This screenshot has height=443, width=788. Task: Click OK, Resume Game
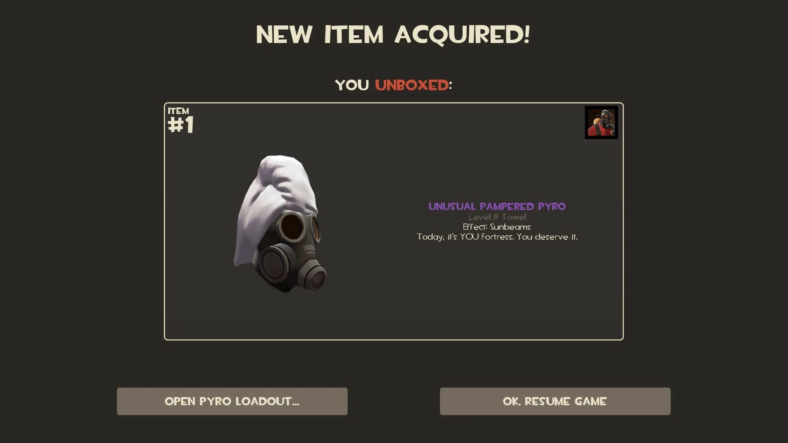(555, 401)
